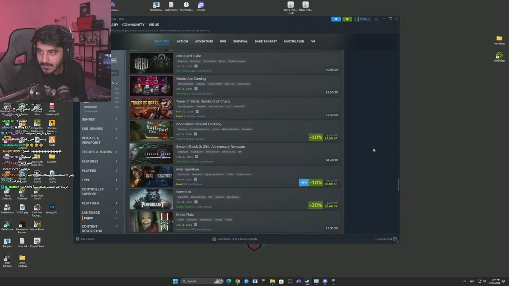
Task: Switch to the SURVIVAL tab
Action: click(240, 41)
